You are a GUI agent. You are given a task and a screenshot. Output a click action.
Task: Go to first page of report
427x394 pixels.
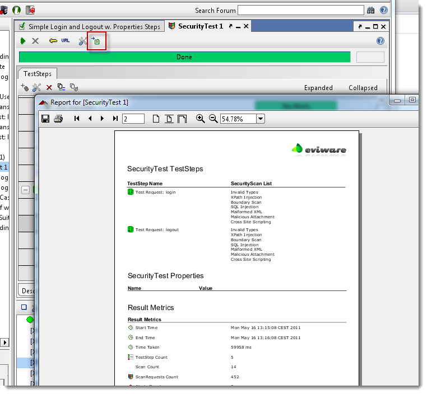click(x=77, y=119)
